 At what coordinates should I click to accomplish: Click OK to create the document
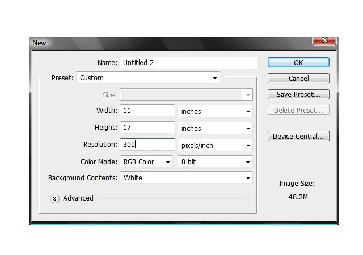coord(298,62)
